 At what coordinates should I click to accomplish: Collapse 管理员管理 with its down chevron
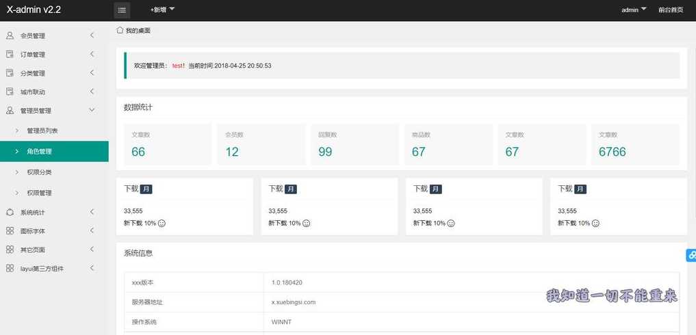coord(92,109)
